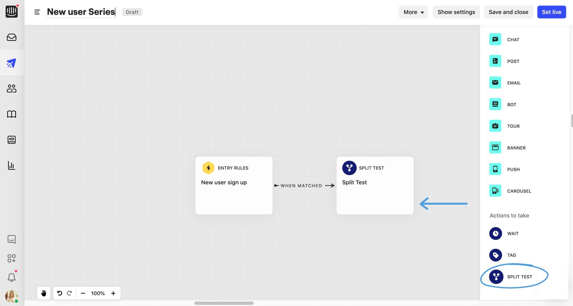The height and width of the screenshot is (306, 573).
Task: Open the app store grid icon
Action: [x=11, y=258]
